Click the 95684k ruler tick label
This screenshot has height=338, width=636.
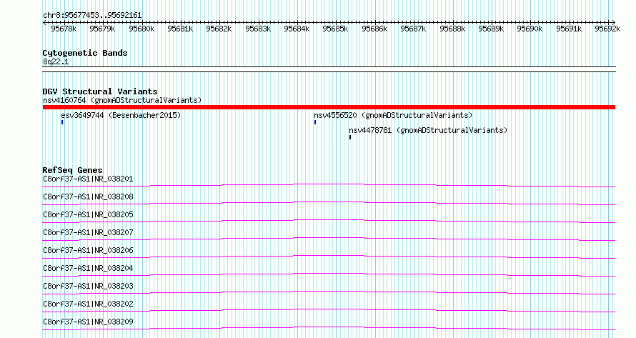click(x=297, y=29)
